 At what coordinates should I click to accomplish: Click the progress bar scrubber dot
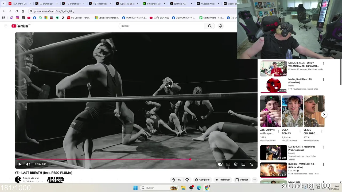pyautogui.click(x=190, y=159)
